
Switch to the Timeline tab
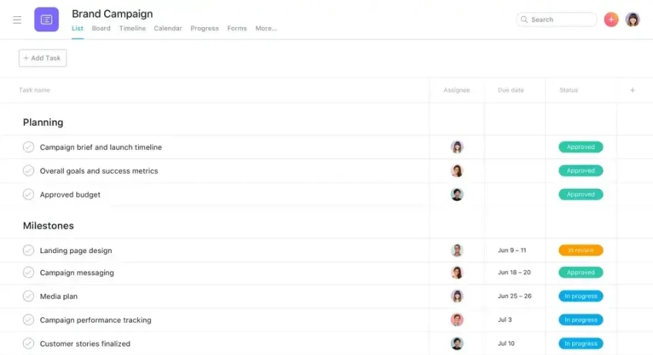coord(132,29)
